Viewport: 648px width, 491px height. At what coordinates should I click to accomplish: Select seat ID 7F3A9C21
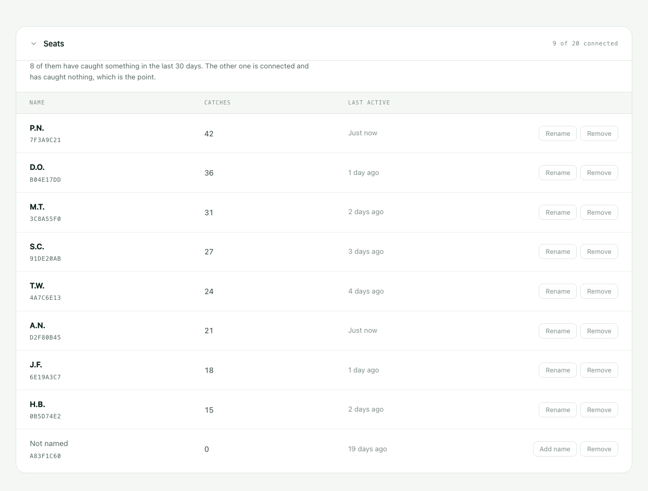[x=45, y=140]
